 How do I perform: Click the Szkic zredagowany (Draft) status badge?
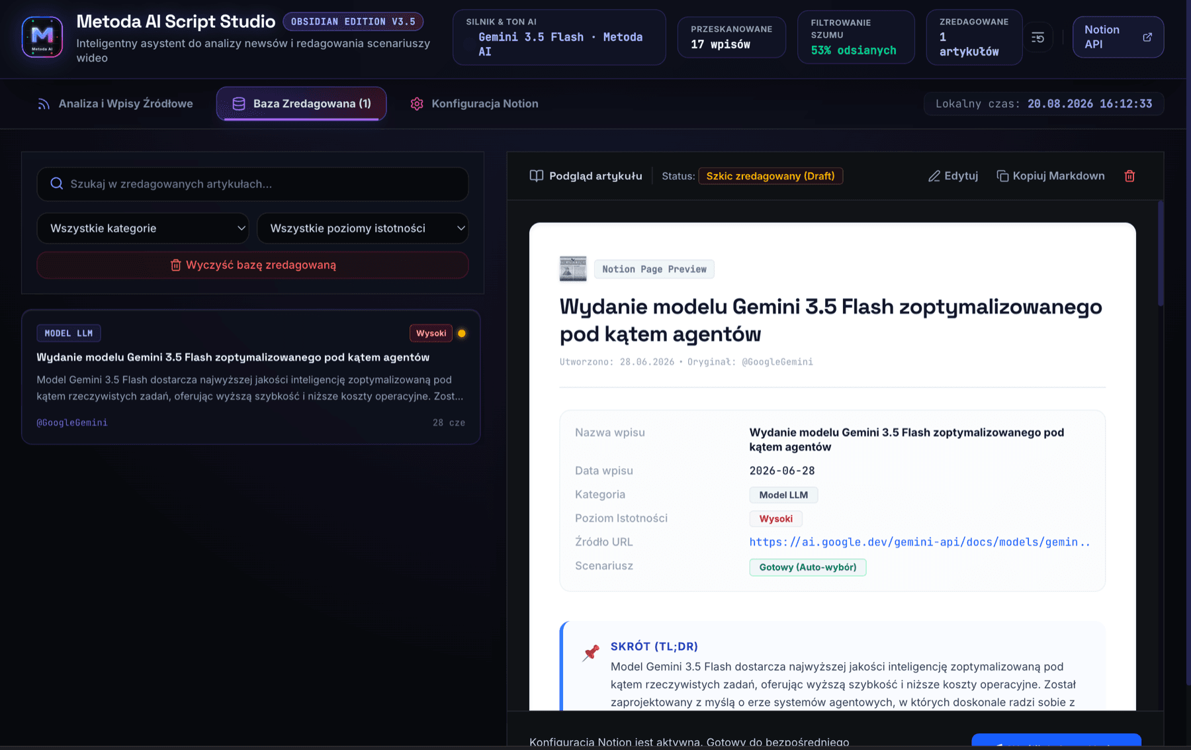click(x=770, y=176)
